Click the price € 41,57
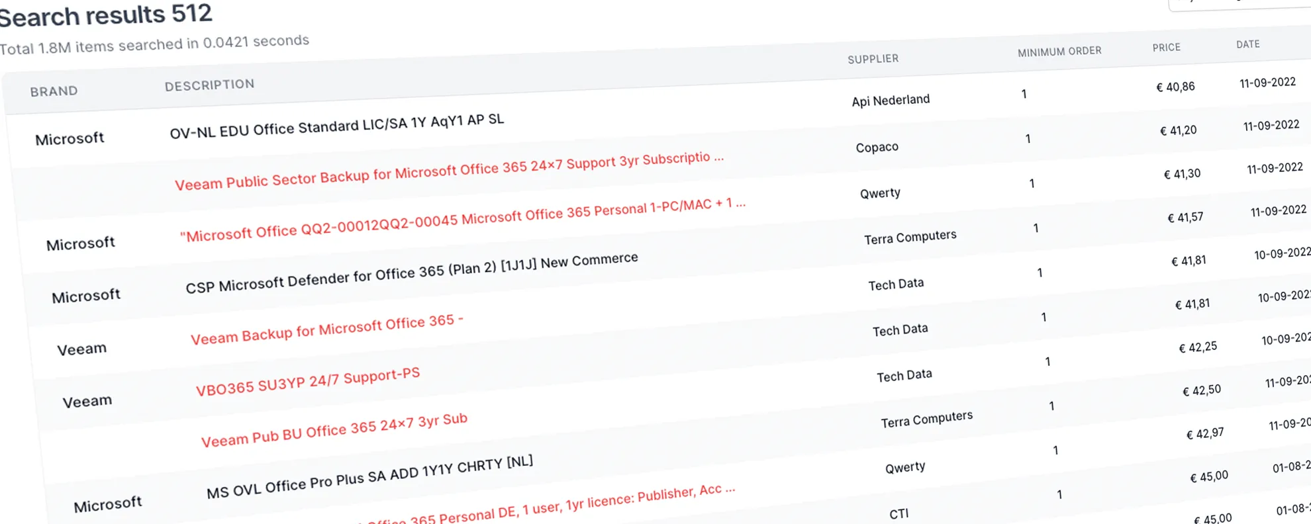 (x=1185, y=217)
